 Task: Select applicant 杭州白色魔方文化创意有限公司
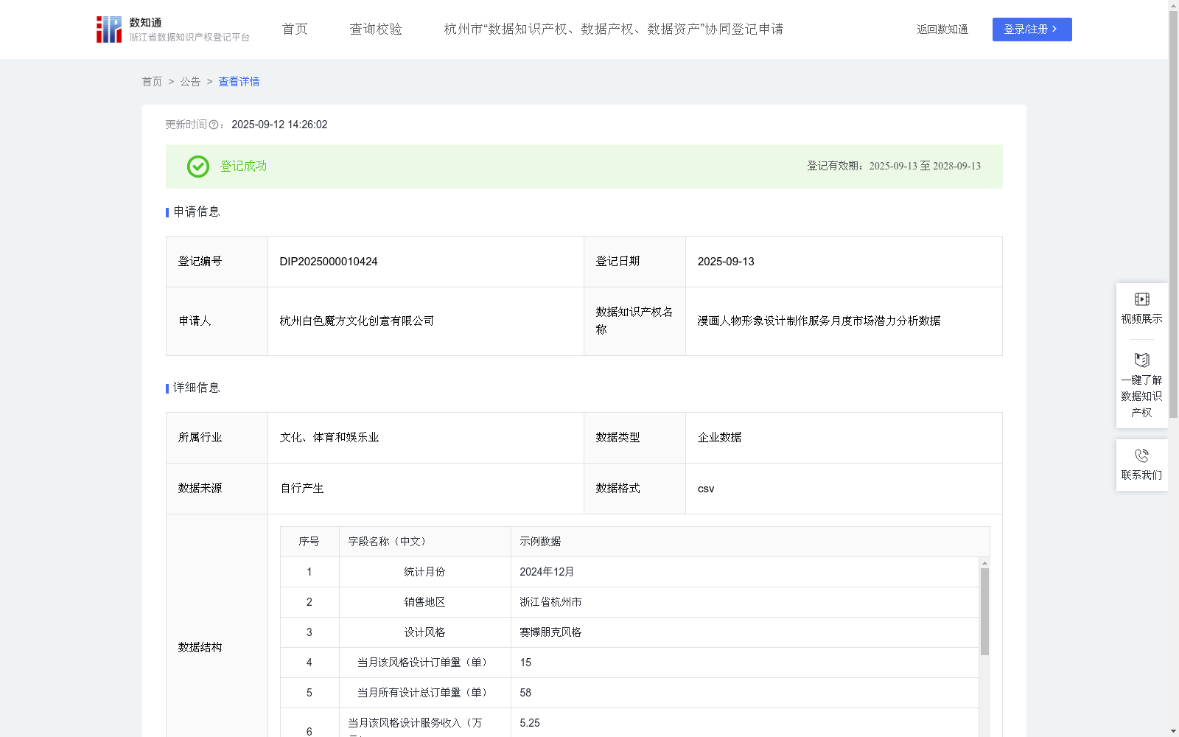click(x=357, y=321)
